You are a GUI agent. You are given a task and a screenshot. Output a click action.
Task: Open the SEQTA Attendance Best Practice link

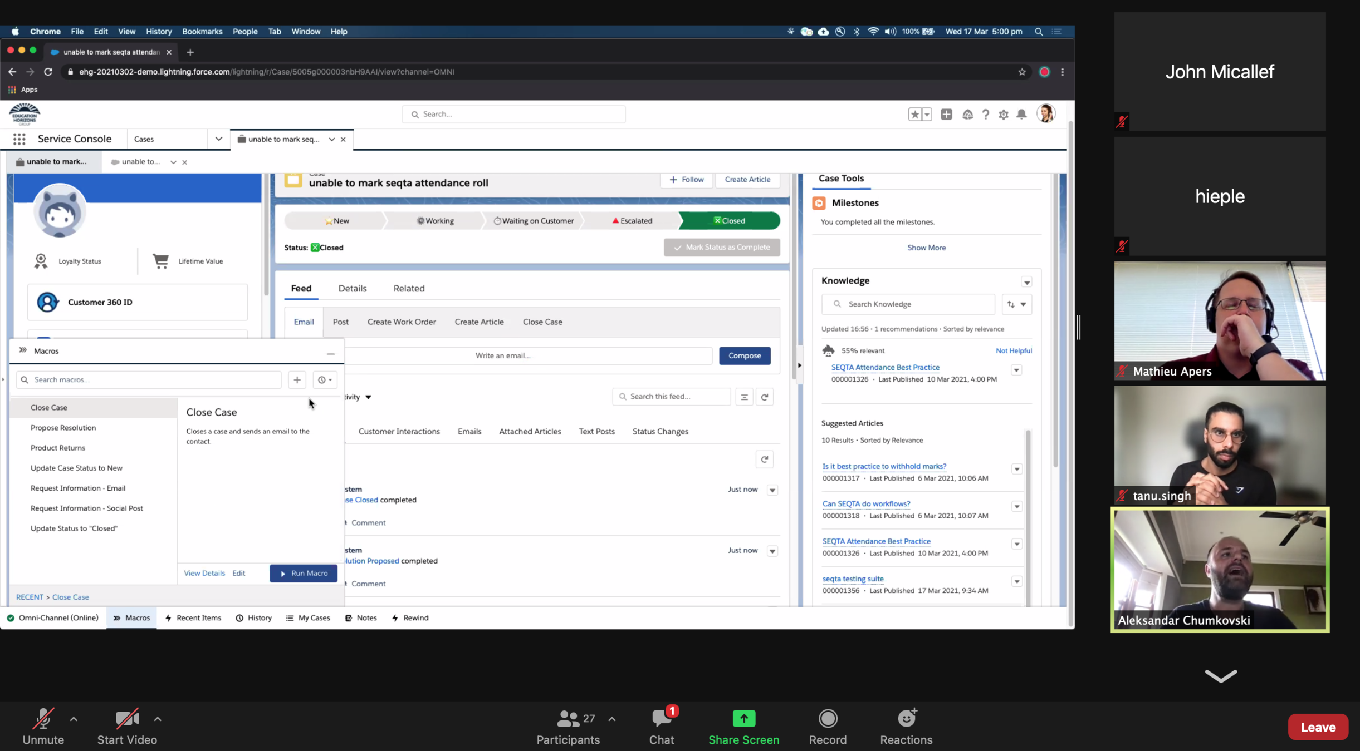[885, 367]
